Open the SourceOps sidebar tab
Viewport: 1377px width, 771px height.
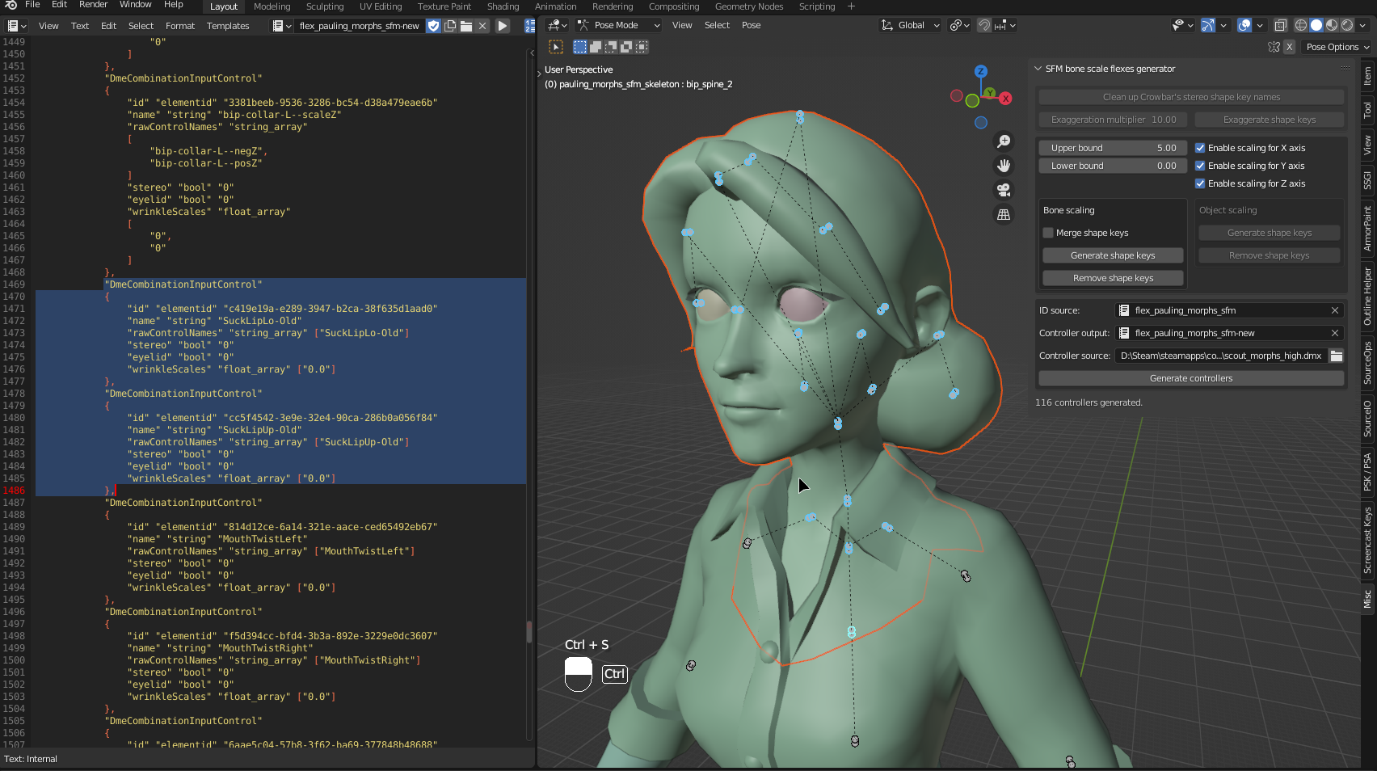(x=1367, y=363)
